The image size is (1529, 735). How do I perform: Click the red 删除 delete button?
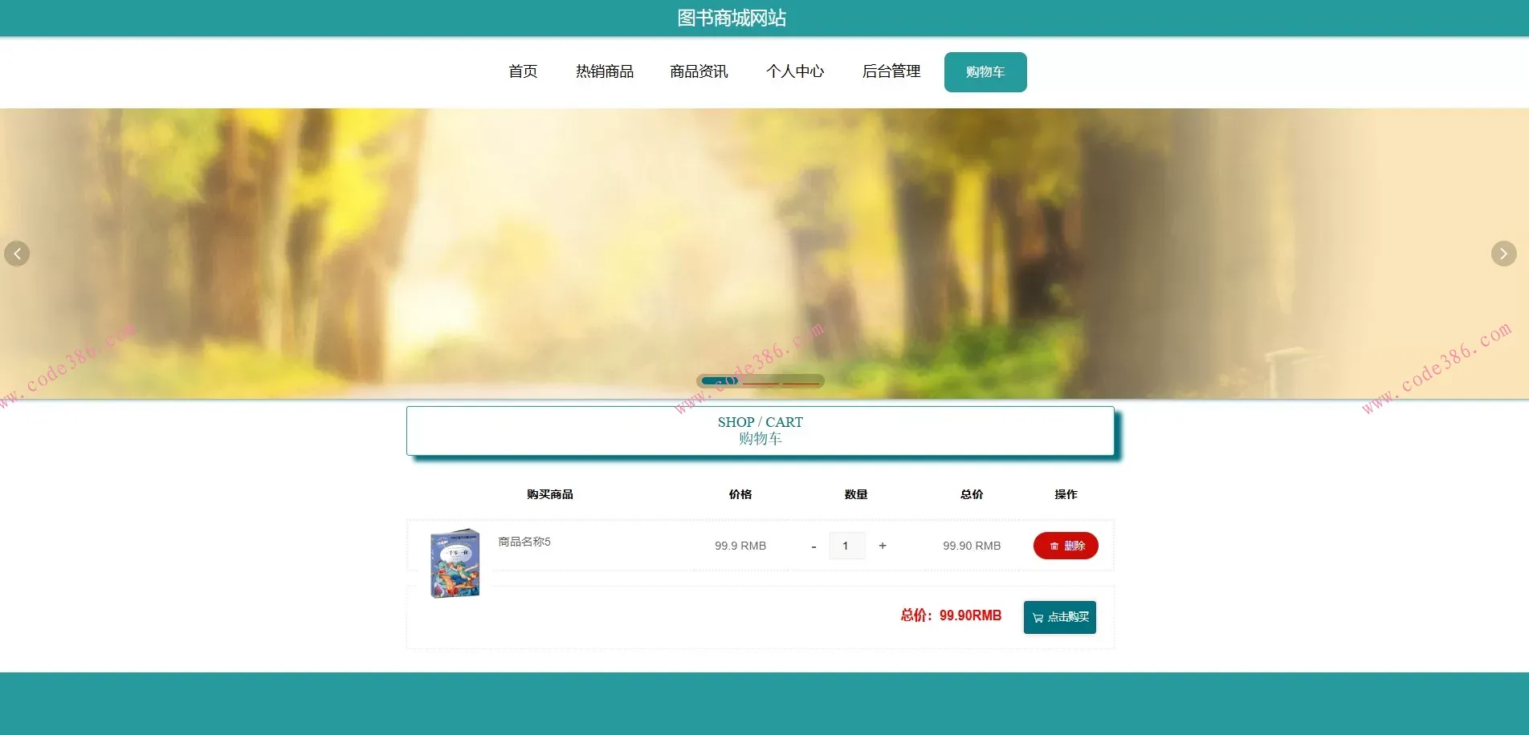1066,546
